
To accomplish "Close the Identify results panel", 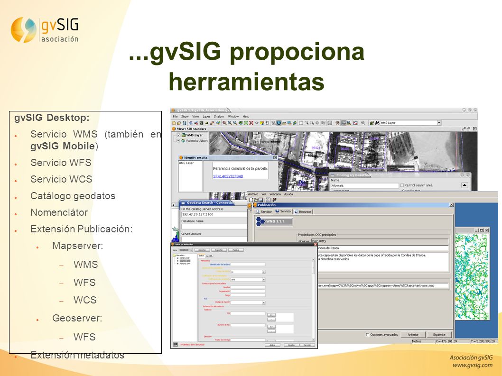I will click(275, 157).
